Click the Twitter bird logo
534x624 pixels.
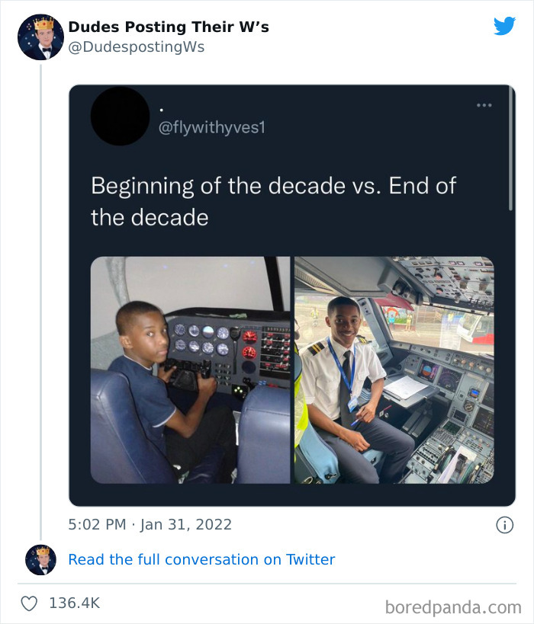click(x=504, y=27)
